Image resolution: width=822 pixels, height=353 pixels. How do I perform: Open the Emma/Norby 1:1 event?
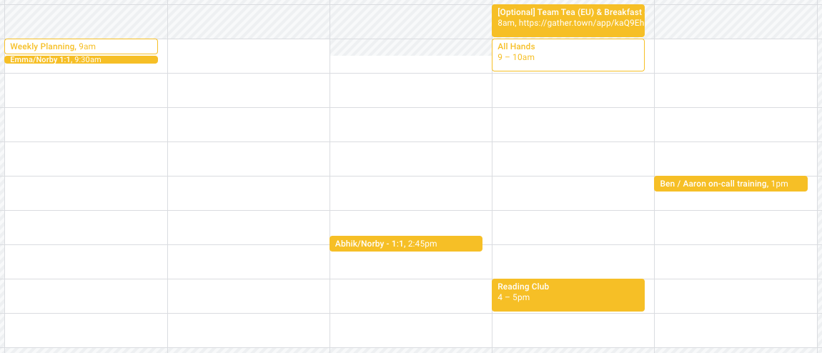point(80,60)
